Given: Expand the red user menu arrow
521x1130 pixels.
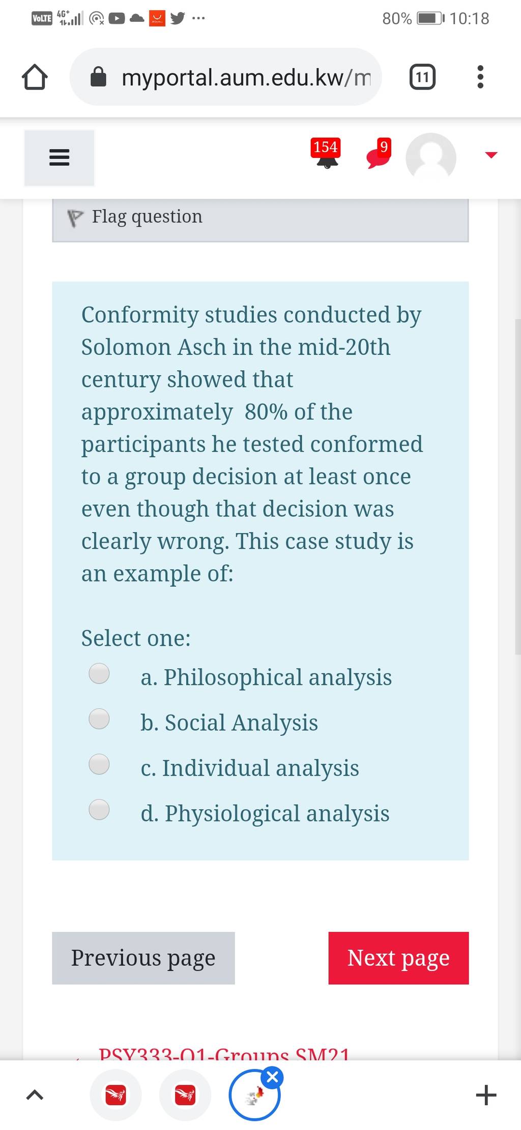Looking at the screenshot, I should [490, 155].
